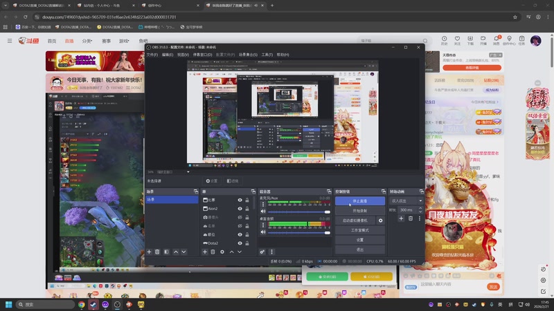Hide the first source with eye icon

240,200
